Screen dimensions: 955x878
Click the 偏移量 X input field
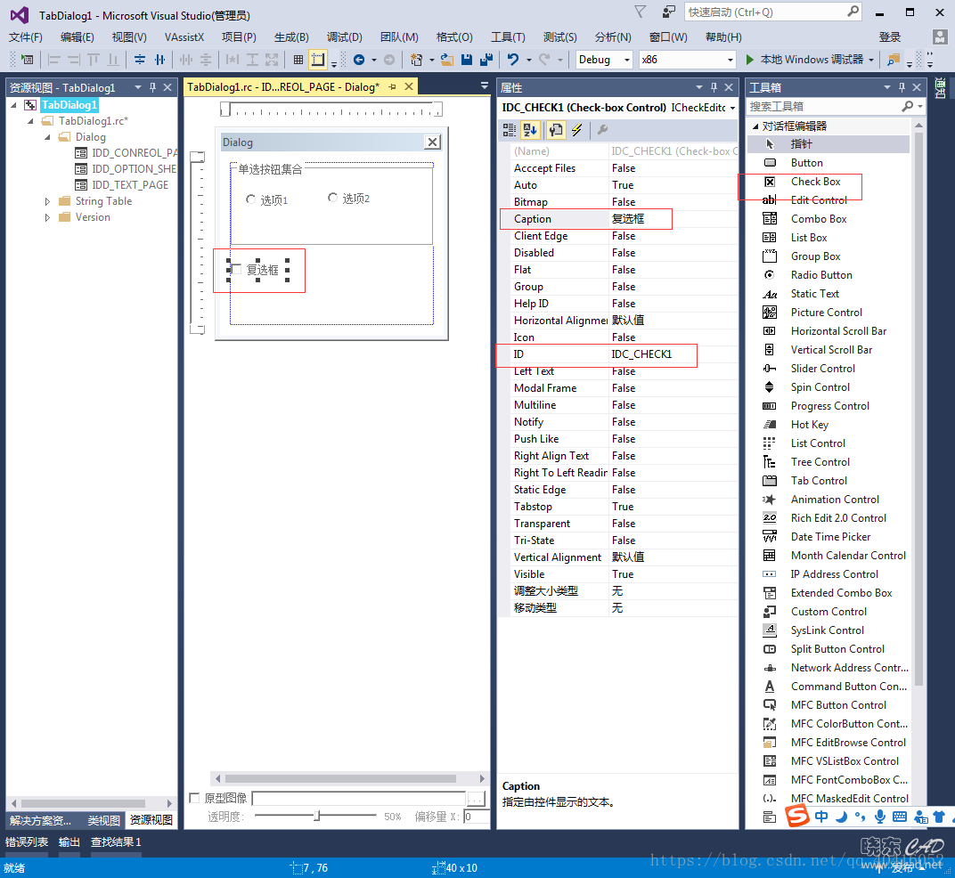(477, 817)
